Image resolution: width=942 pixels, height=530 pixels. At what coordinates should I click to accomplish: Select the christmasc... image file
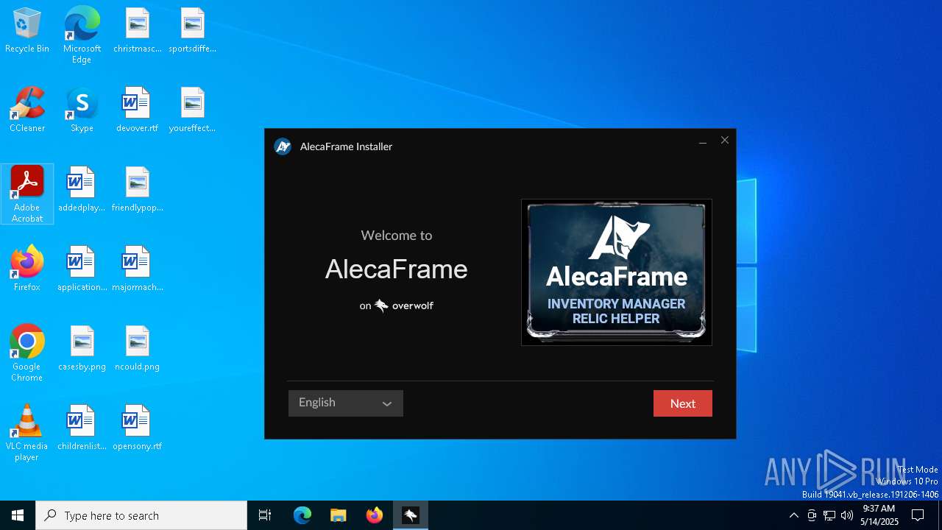click(x=138, y=31)
